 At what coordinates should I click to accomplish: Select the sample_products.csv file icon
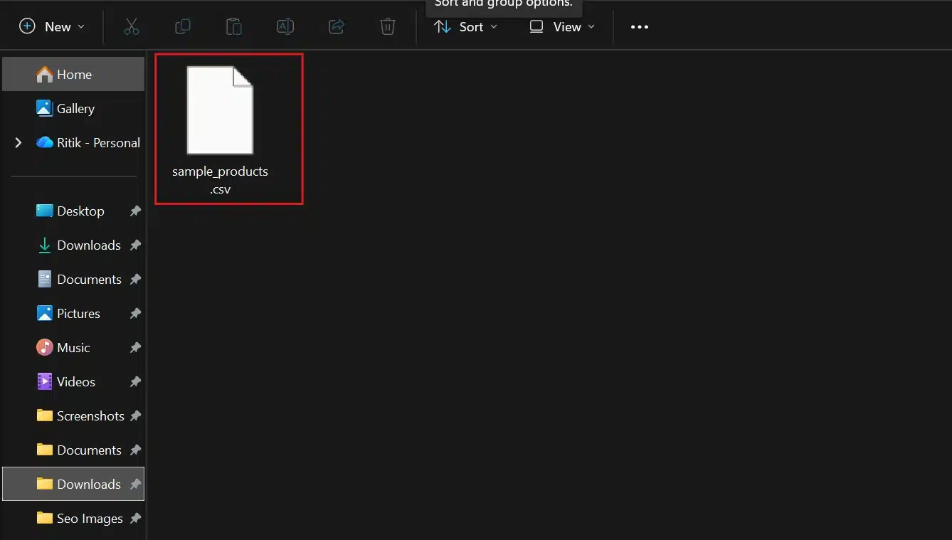220,110
